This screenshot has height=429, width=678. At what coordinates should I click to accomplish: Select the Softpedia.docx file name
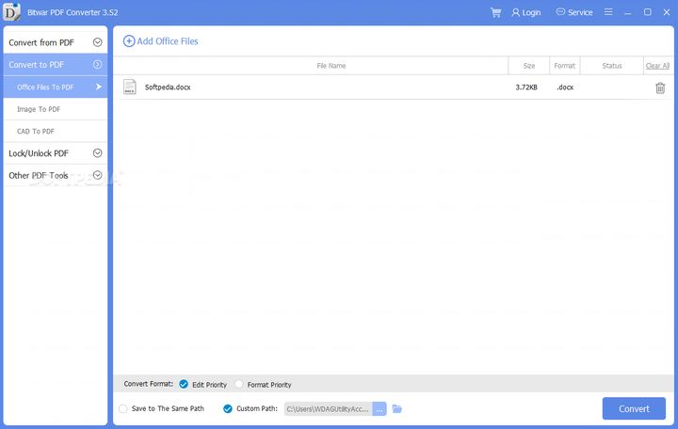pyautogui.click(x=168, y=87)
